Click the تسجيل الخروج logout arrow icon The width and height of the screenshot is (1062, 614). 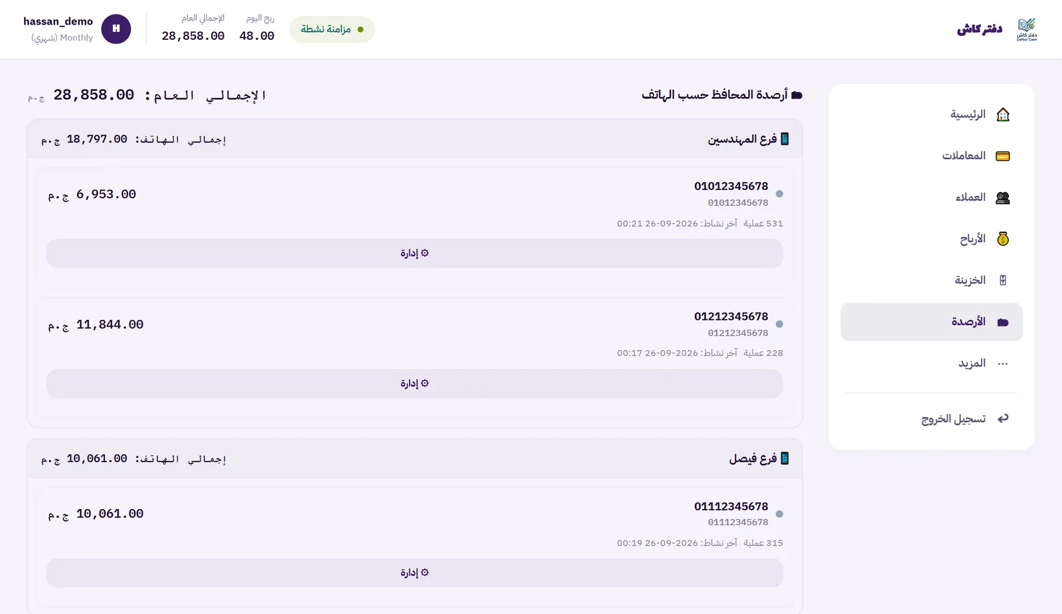click(x=1003, y=418)
